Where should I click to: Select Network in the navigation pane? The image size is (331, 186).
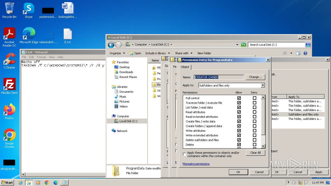[122, 131]
